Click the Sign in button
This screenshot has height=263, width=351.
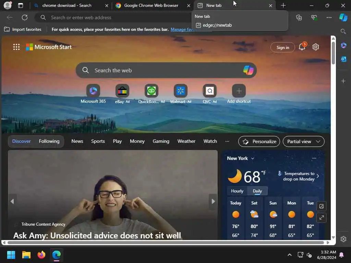[x=283, y=47]
